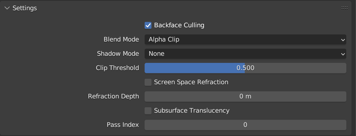
Task: Collapse the Settings panel disclosure arrow
Action: [7, 8]
